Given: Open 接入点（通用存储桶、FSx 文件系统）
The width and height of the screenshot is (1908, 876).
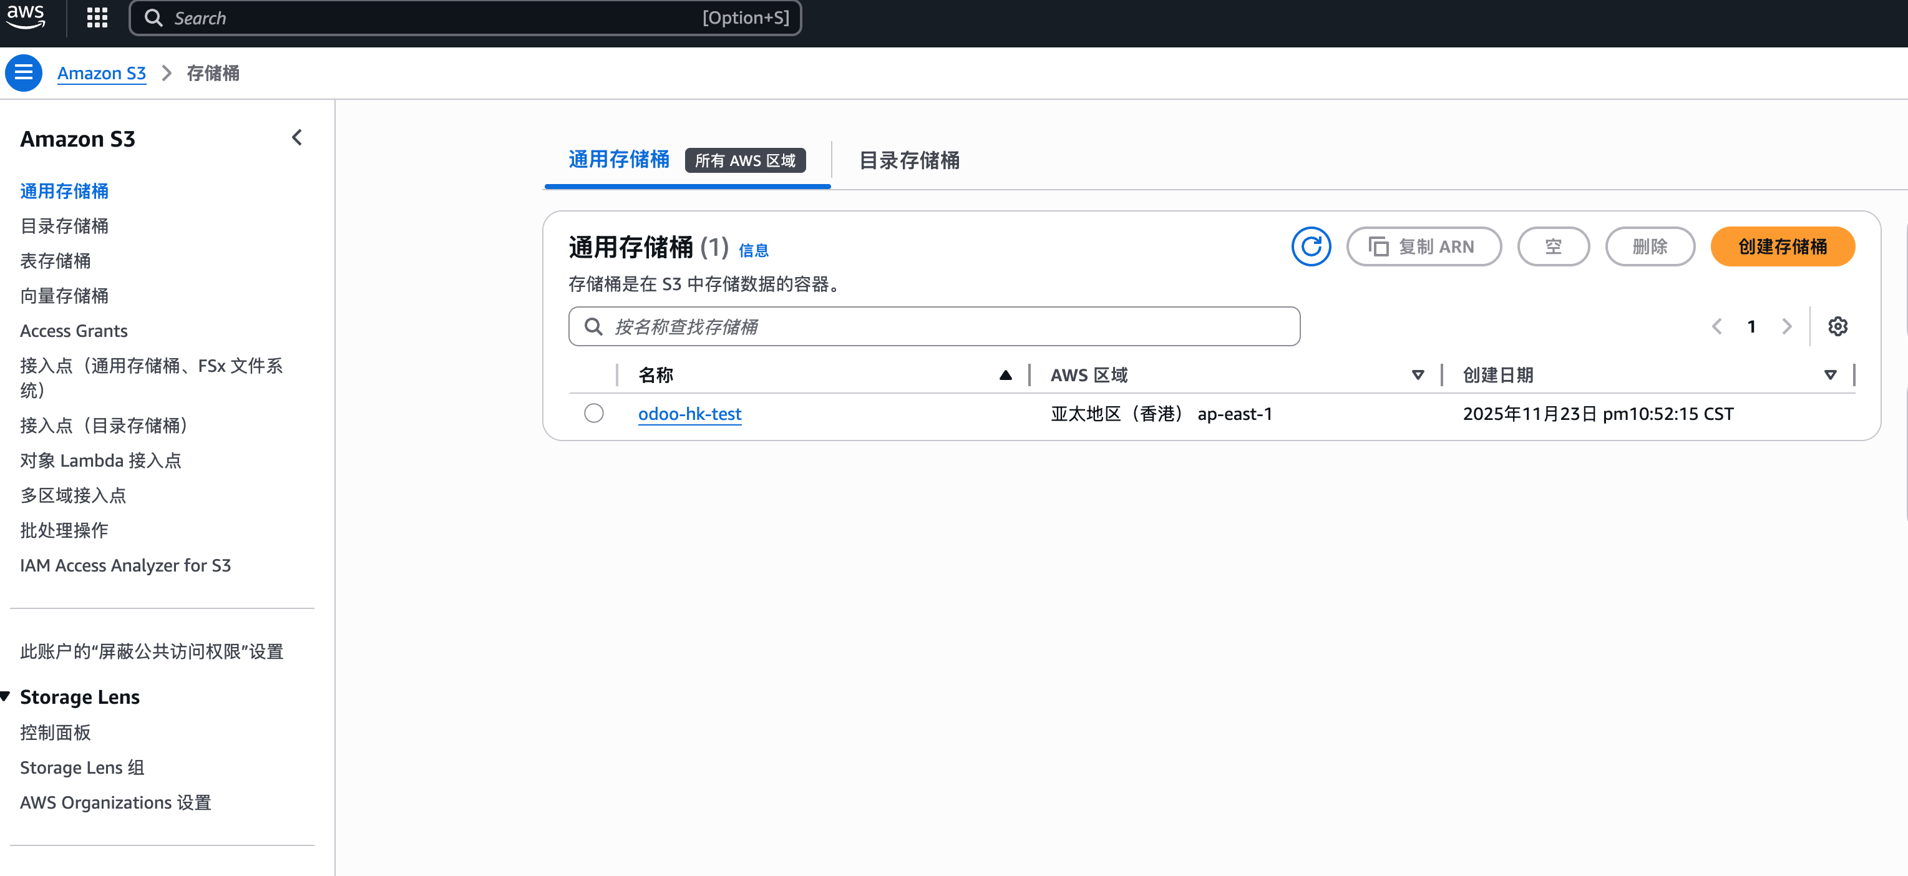Looking at the screenshot, I should [x=152, y=377].
